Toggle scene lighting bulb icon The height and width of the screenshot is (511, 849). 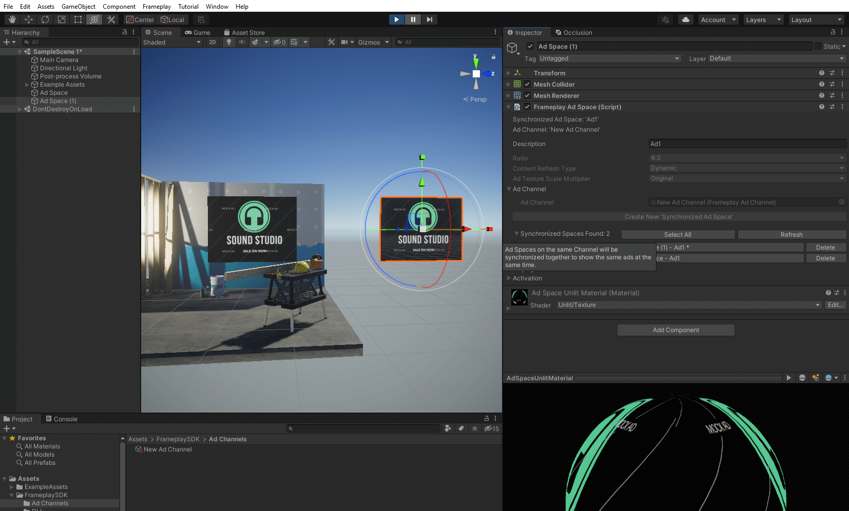pyautogui.click(x=229, y=42)
